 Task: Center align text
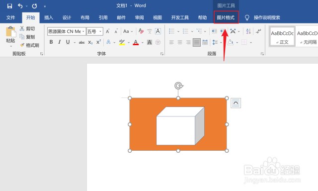point(180,42)
